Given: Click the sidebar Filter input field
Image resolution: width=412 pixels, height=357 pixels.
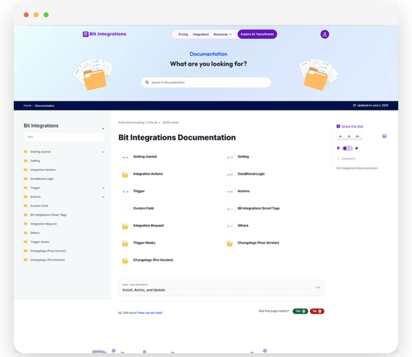Looking at the screenshot, I should pyautogui.click(x=64, y=137).
